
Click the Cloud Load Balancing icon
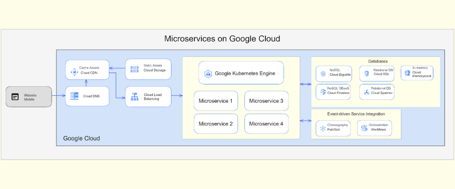pyautogui.click(x=134, y=97)
